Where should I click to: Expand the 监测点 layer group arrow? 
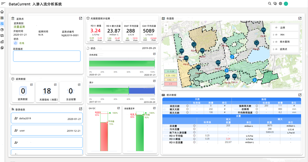pos(274,49)
